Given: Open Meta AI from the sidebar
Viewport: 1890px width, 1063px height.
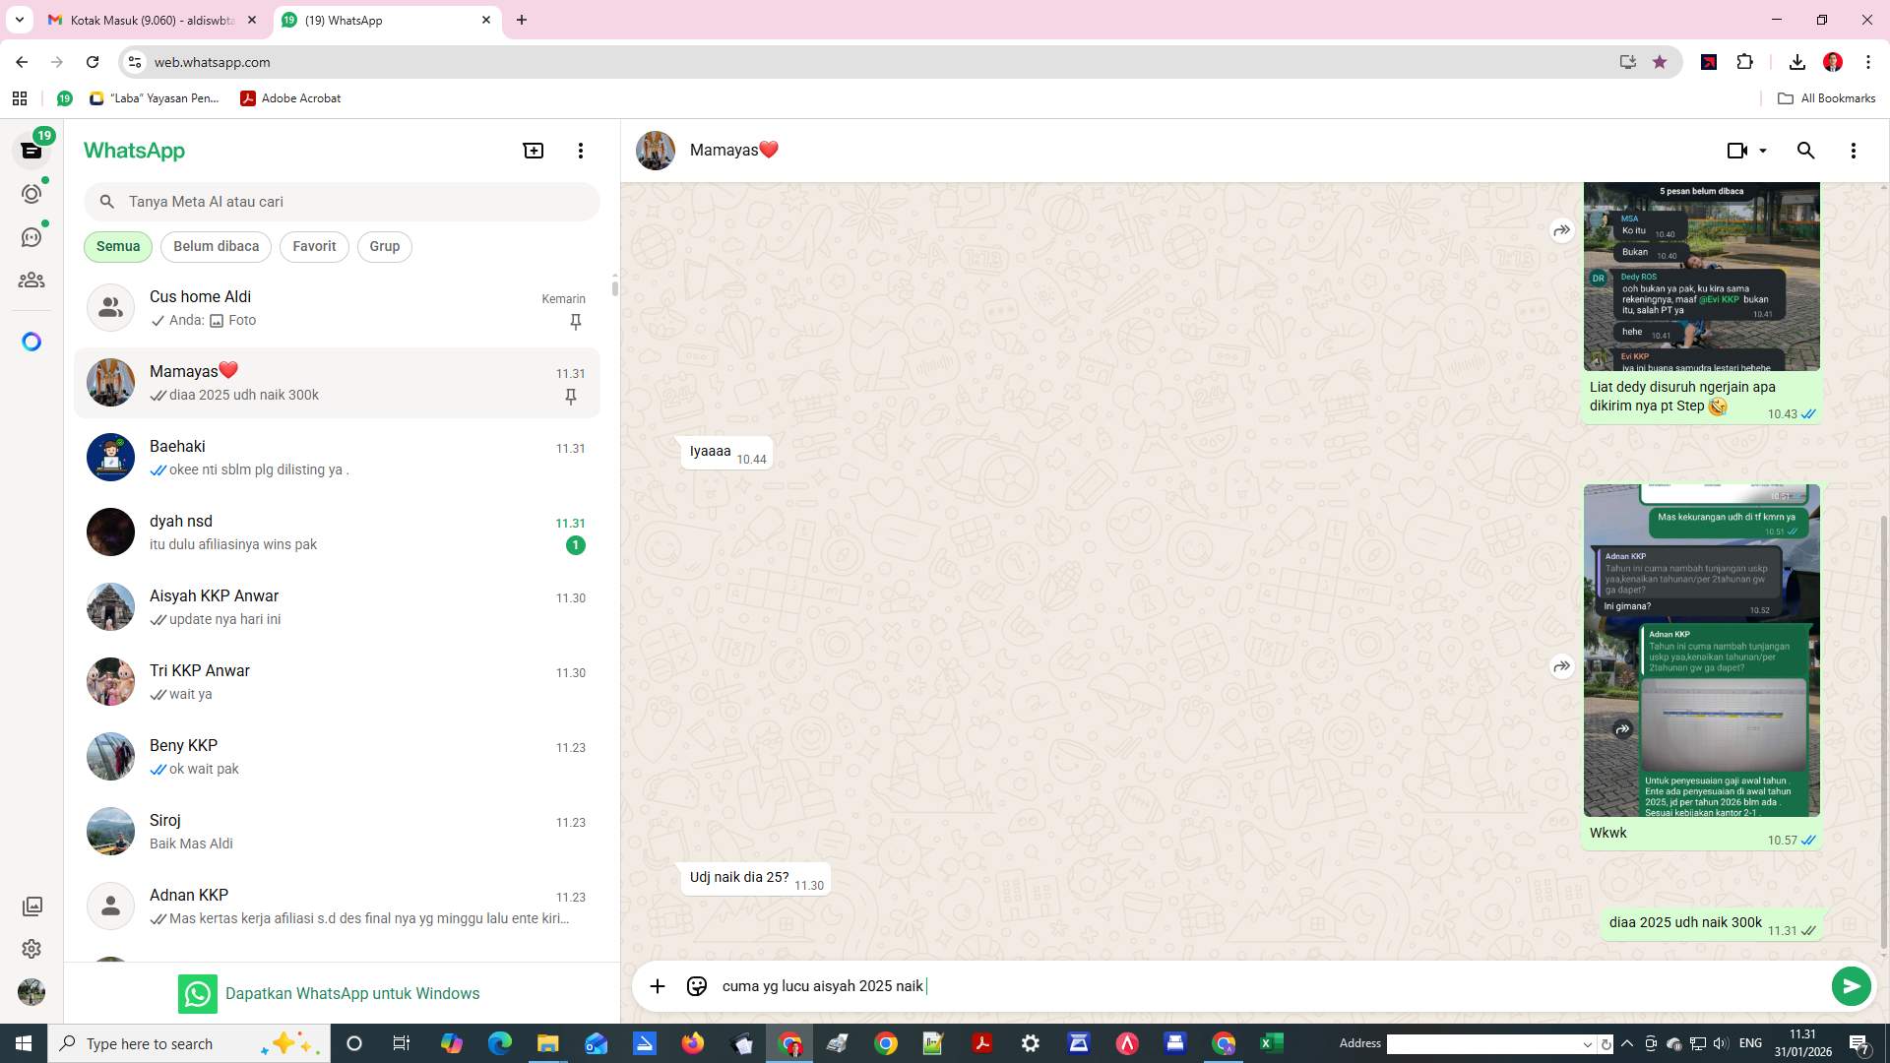Looking at the screenshot, I should tap(31, 341).
